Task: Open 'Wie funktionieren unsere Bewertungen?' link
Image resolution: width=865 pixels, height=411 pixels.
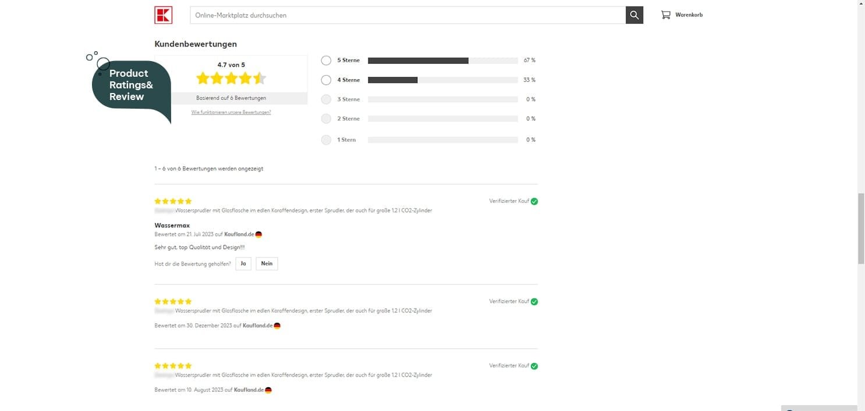Action: pyautogui.click(x=231, y=112)
